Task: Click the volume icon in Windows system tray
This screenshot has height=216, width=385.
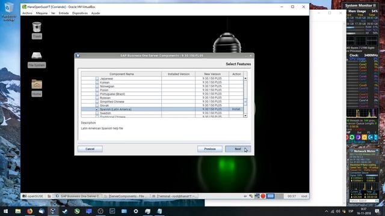Action: tap(338, 211)
